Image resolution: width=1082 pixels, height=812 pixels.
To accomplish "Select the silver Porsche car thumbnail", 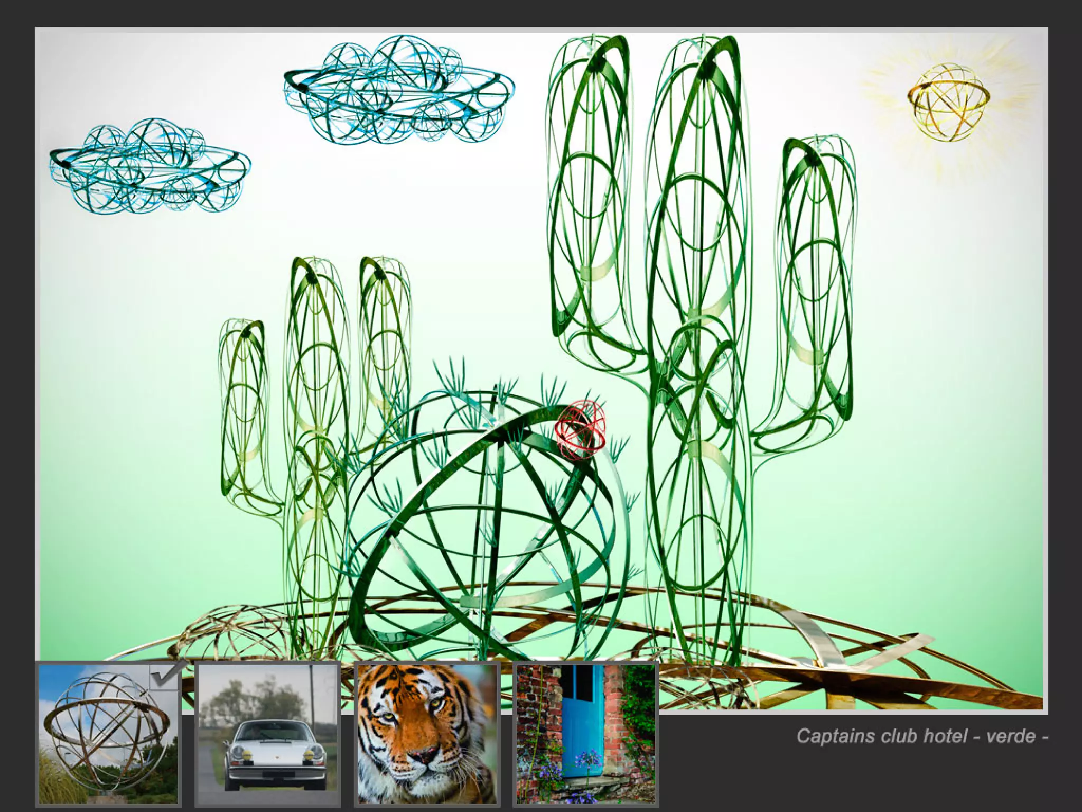I will tap(268, 735).
